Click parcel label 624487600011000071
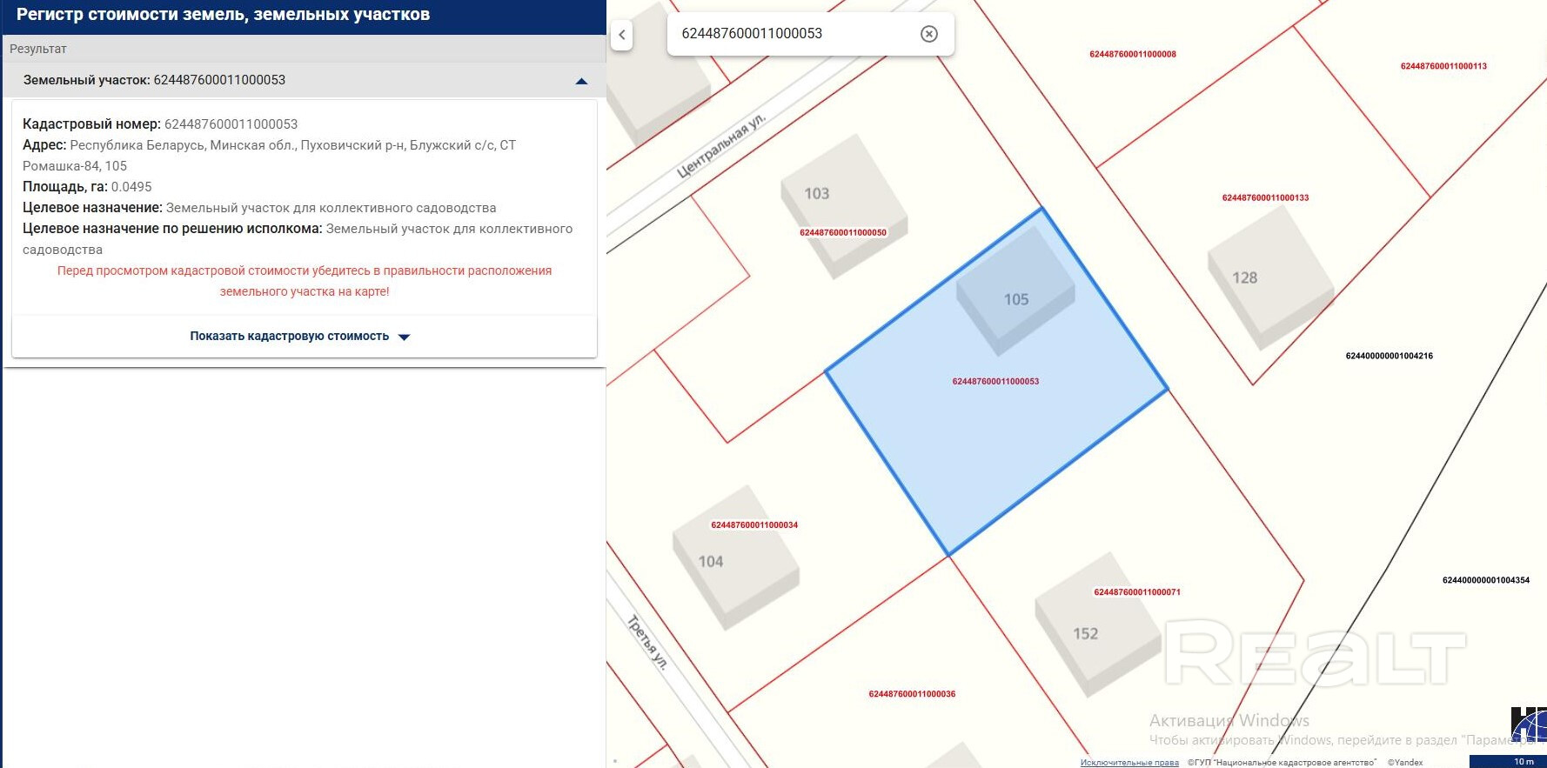 [1136, 592]
